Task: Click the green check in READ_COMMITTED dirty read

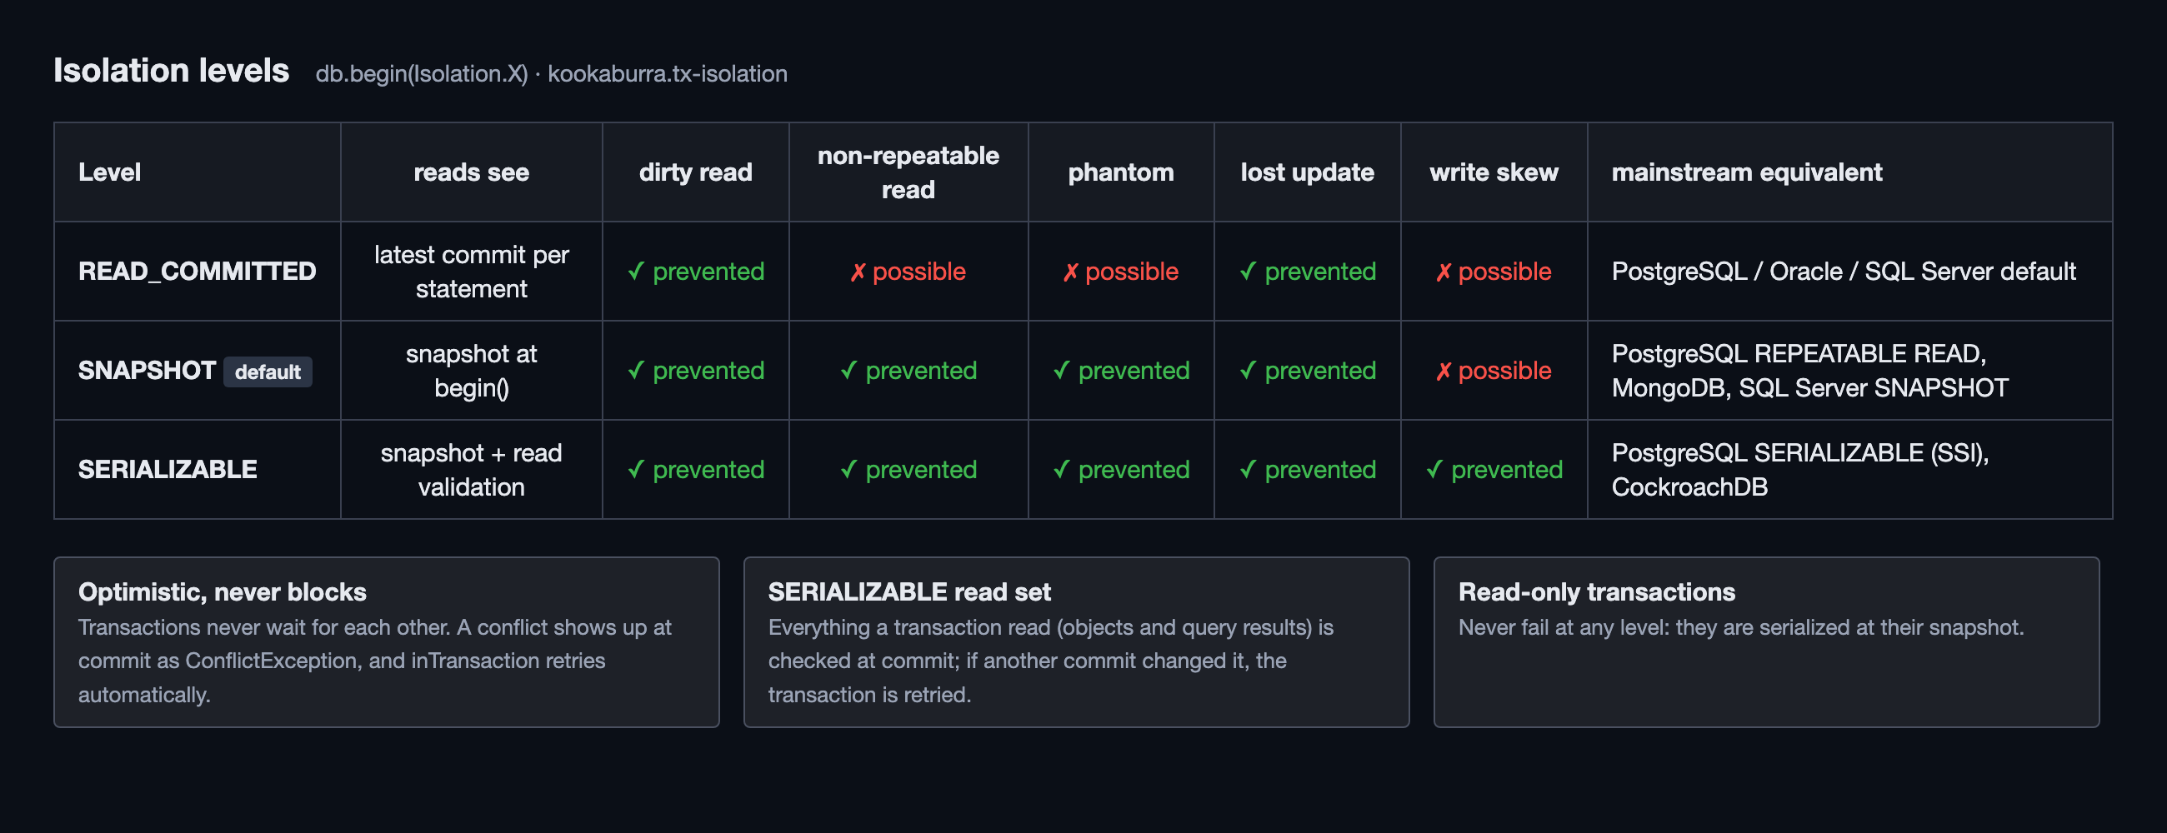Action: click(x=637, y=272)
